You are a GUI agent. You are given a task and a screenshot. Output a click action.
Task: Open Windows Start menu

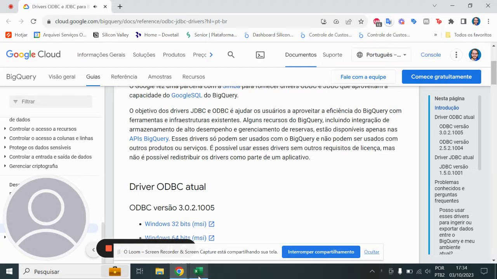point(9,271)
